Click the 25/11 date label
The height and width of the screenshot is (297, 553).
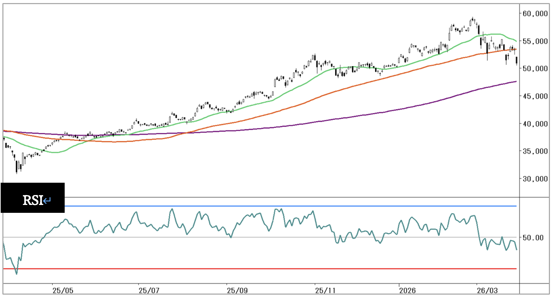coord(325,290)
